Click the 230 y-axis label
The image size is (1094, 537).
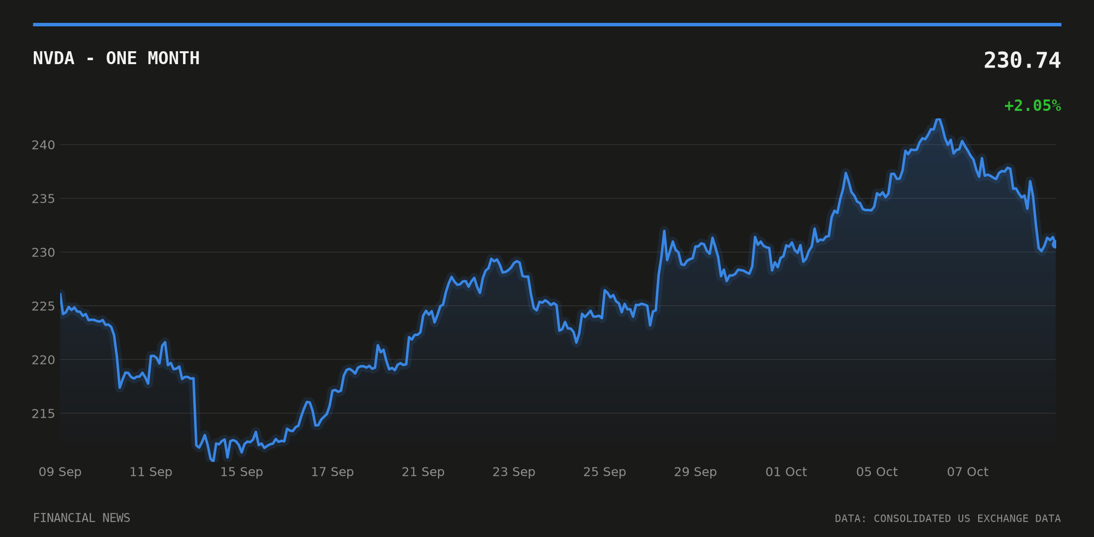[x=43, y=253]
